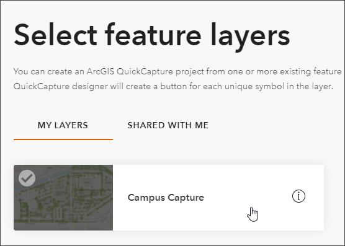Click the Campus Capture layer name
Image resolution: width=345 pixels, height=246 pixels.
[166, 198]
